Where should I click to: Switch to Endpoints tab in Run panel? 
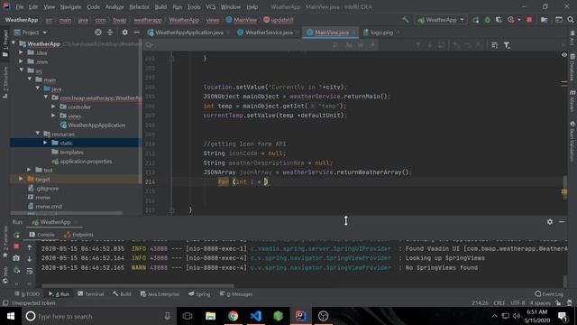tap(79, 235)
